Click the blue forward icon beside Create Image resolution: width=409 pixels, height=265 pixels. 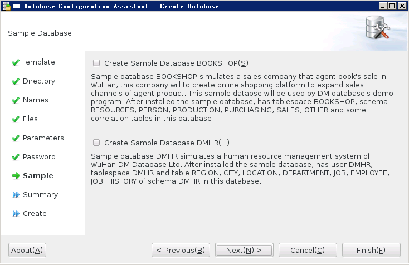pyautogui.click(x=16, y=214)
